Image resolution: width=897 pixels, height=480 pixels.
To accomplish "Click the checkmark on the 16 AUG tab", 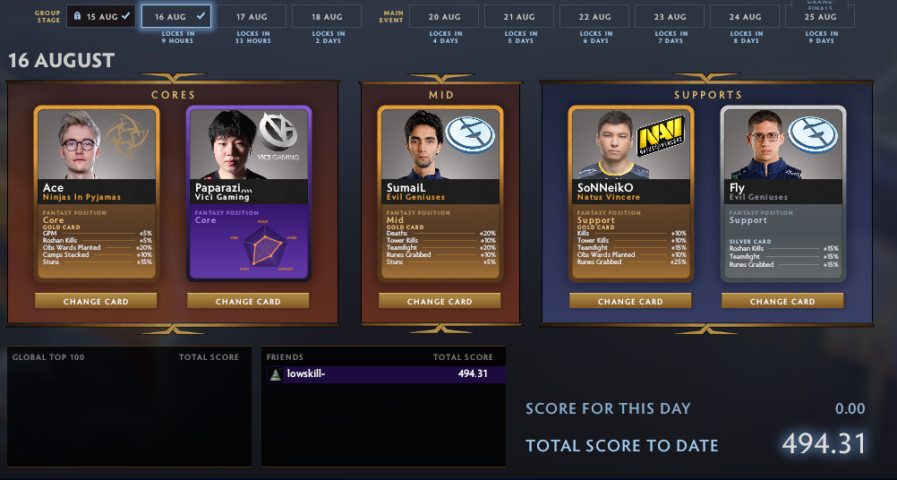I will (201, 17).
